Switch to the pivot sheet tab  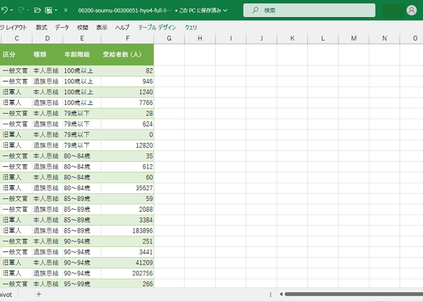(x=6, y=295)
